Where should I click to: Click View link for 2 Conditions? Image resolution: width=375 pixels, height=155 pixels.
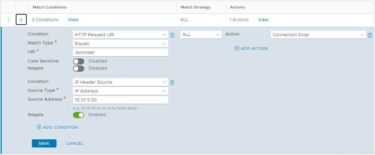(x=73, y=20)
